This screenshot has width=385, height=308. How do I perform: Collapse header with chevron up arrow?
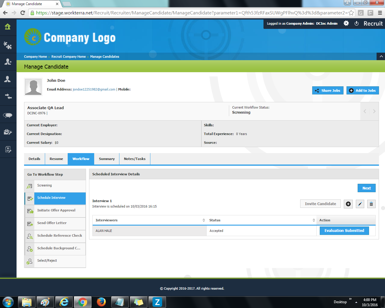(x=381, y=57)
